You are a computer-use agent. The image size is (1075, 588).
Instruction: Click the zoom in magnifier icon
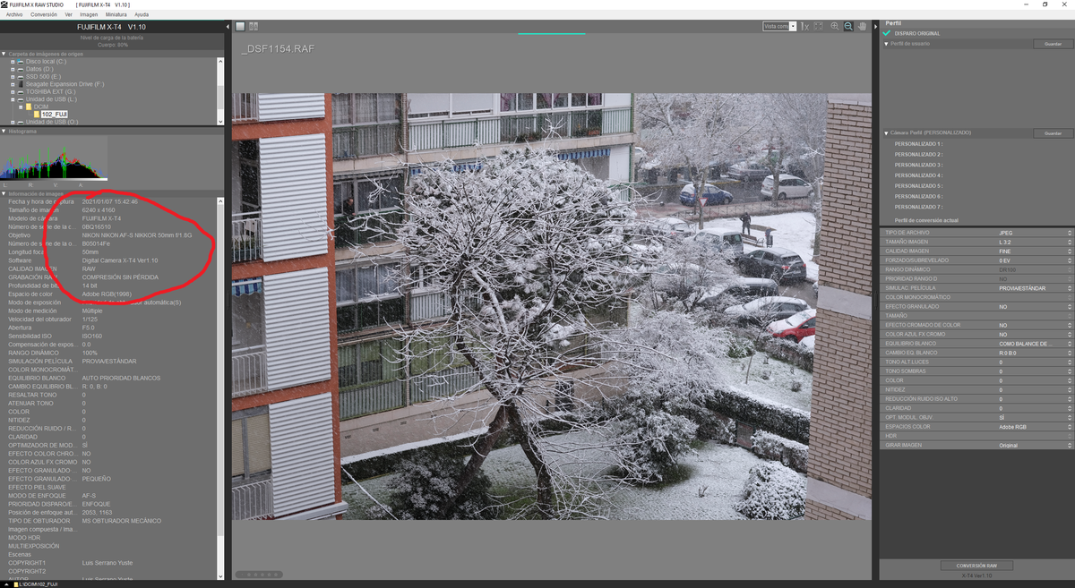tap(835, 27)
